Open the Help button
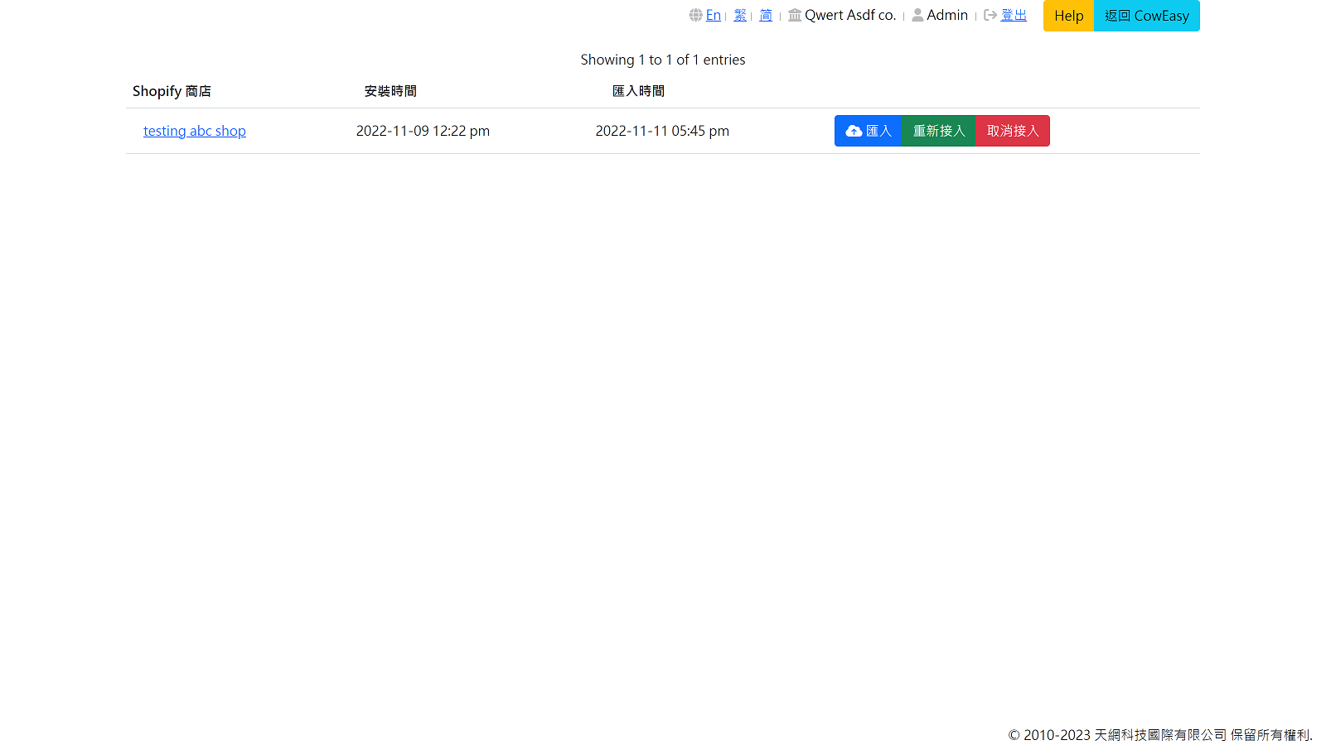The height and width of the screenshot is (745, 1326). [1069, 16]
